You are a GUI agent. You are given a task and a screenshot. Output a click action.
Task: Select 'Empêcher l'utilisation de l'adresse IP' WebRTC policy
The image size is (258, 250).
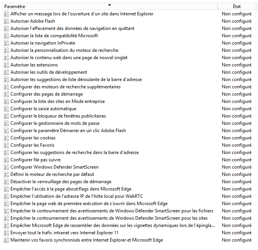(x=77, y=196)
